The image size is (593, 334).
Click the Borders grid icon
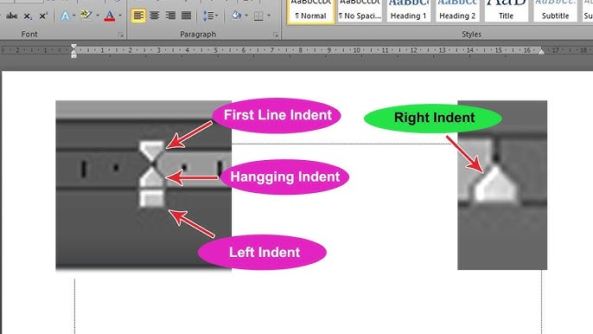coord(258,16)
